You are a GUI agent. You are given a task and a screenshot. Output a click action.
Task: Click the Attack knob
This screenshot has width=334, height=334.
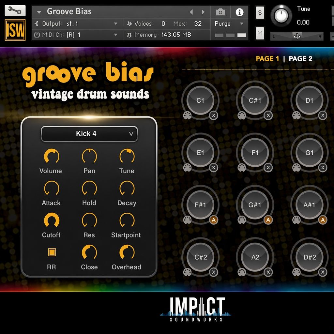pos(52,188)
